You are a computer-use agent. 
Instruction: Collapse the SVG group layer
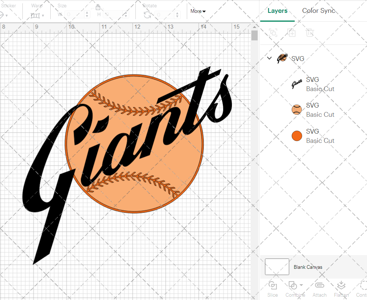click(x=269, y=58)
